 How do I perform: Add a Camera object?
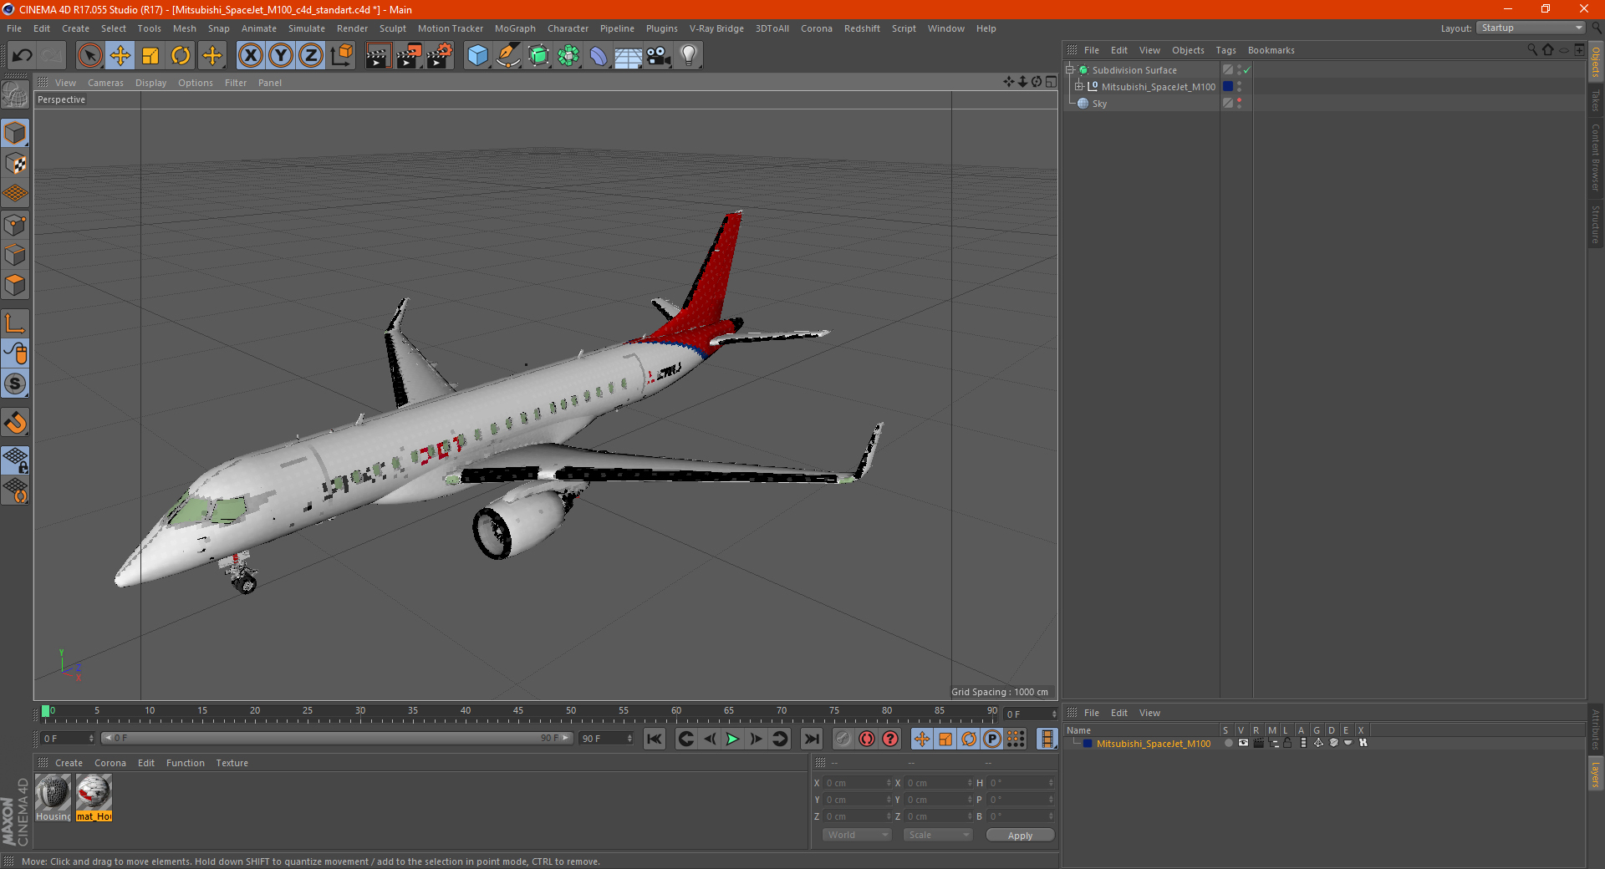click(x=659, y=56)
